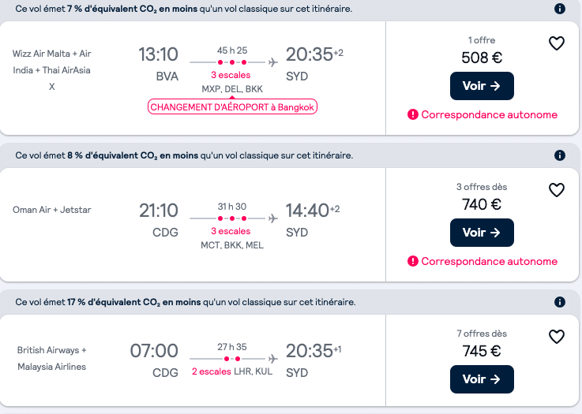
Task: Open Correspondance autonome notice on 740 € flight
Action: 489,261
